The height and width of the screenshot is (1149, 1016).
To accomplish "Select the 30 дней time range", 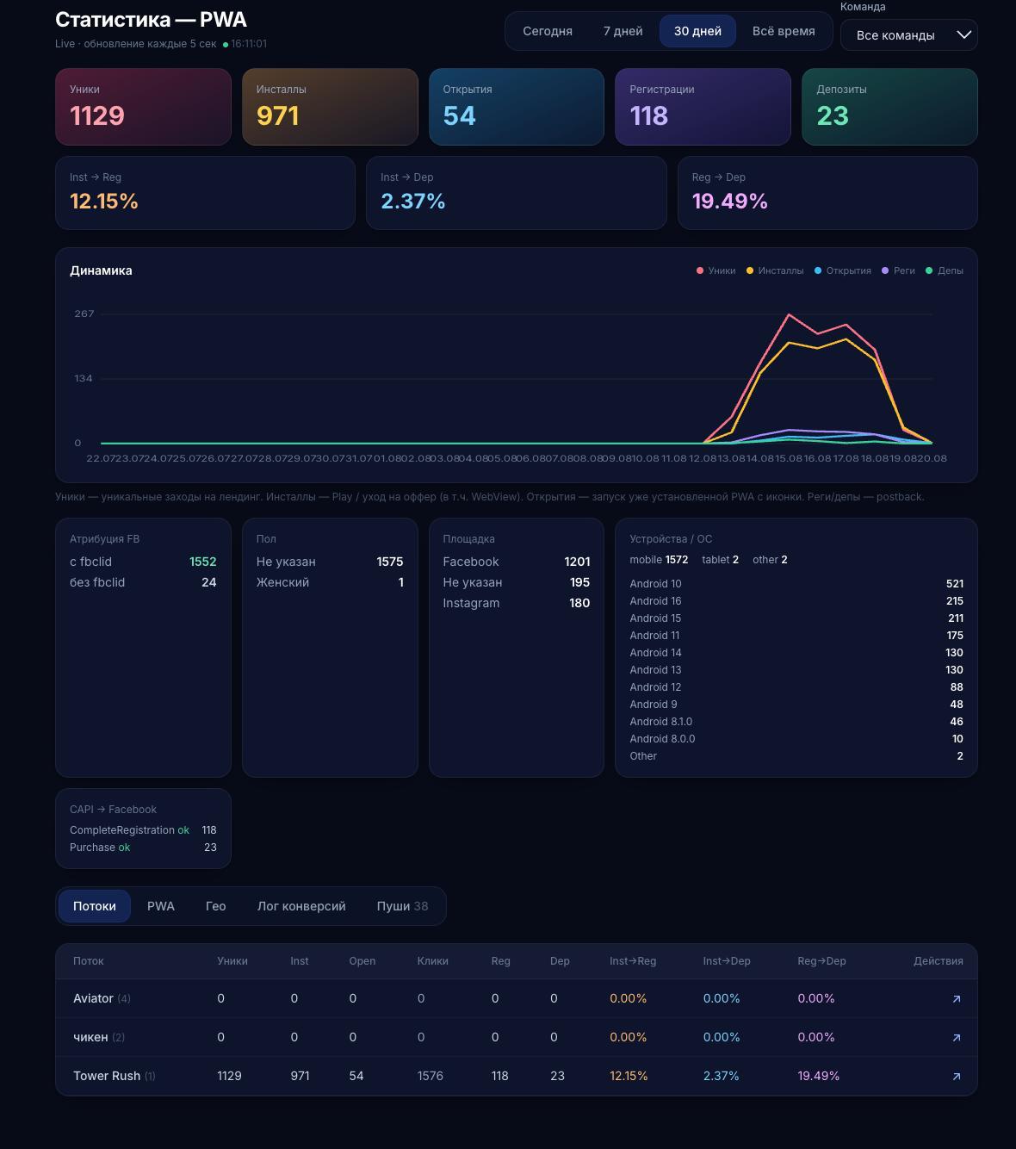I will point(697,31).
